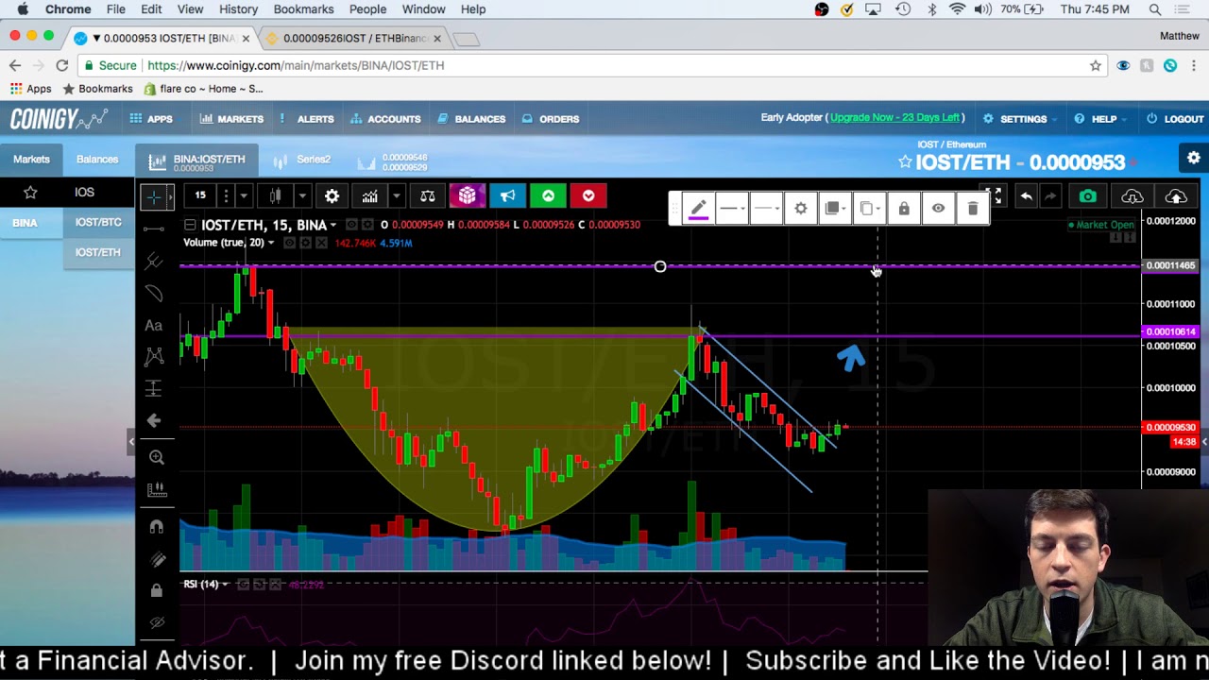Image resolution: width=1209 pixels, height=680 pixels.
Task: Open clone copy dropdown in floating toolbar
Action: [869, 208]
